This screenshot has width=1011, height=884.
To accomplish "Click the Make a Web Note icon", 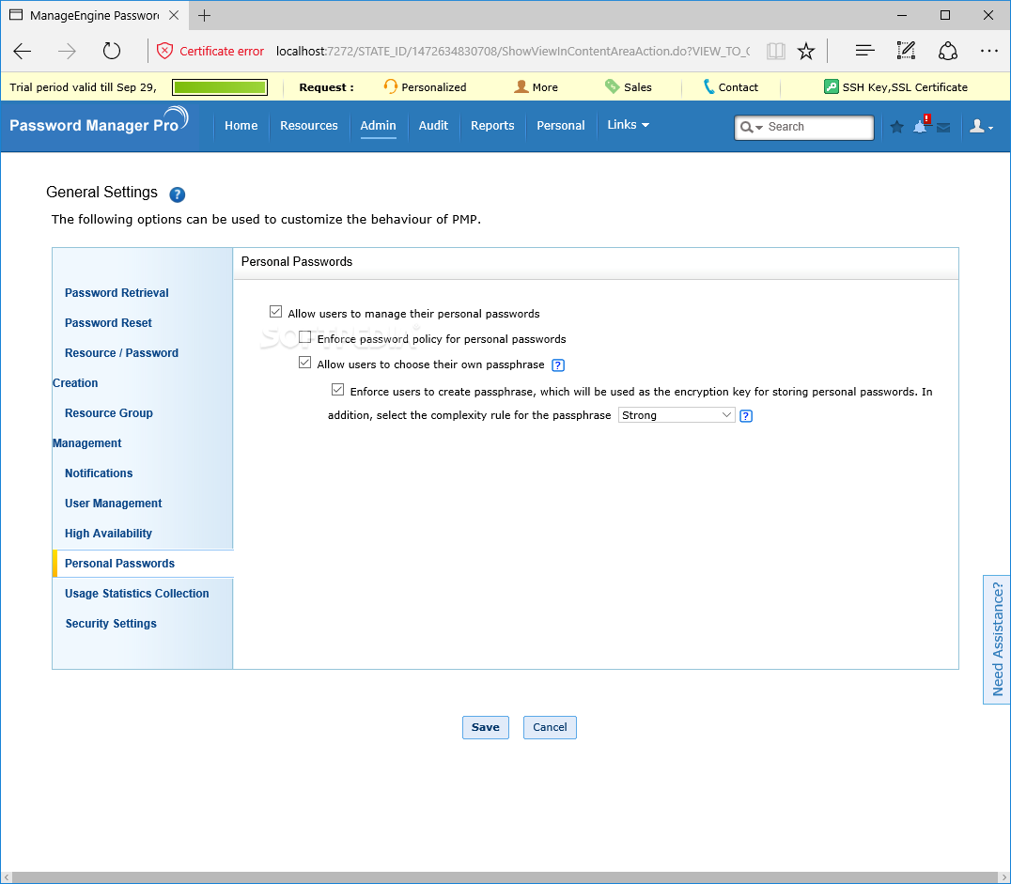I will click(x=906, y=51).
